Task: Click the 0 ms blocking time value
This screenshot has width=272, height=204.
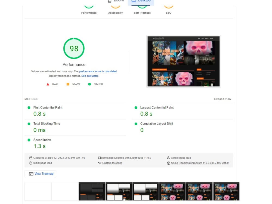Action: [39, 130]
